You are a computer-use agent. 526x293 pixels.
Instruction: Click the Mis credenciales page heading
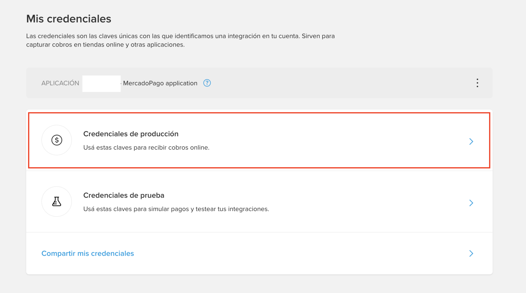pos(68,19)
